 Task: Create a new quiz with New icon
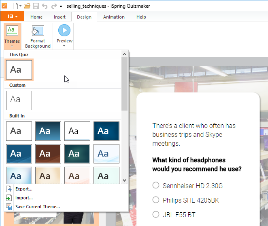15,6
